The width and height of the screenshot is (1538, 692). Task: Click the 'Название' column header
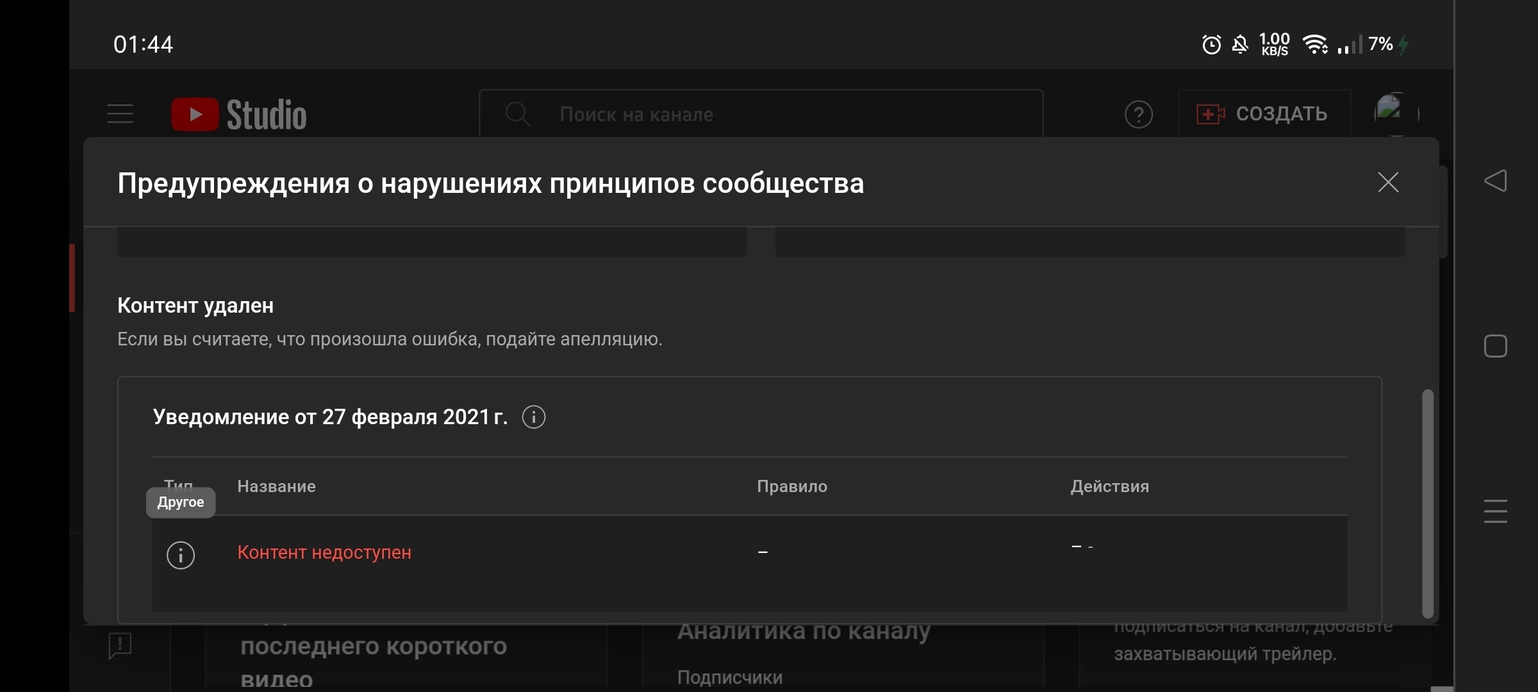[x=276, y=486]
